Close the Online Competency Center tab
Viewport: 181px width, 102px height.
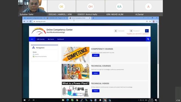tap(90, 18)
